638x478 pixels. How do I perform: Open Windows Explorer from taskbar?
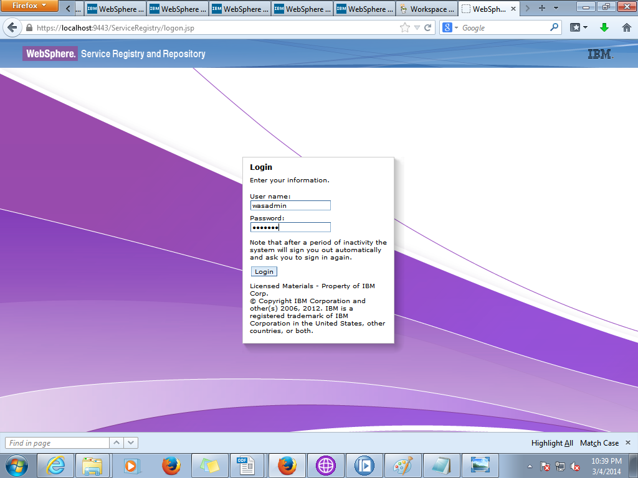[92, 466]
